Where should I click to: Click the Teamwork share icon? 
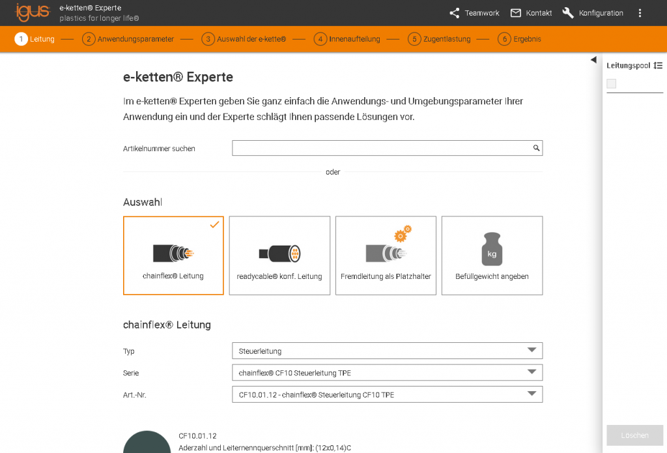(453, 12)
